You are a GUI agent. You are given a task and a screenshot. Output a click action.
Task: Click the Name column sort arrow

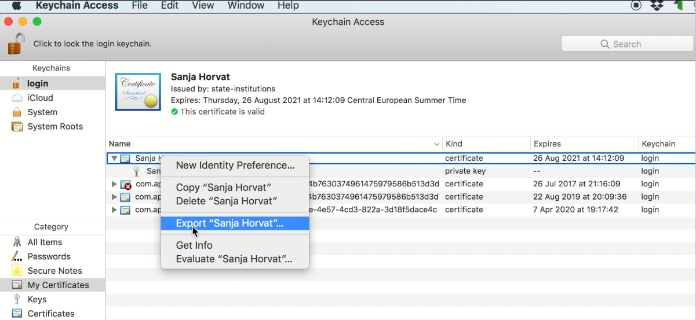(x=437, y=144)
